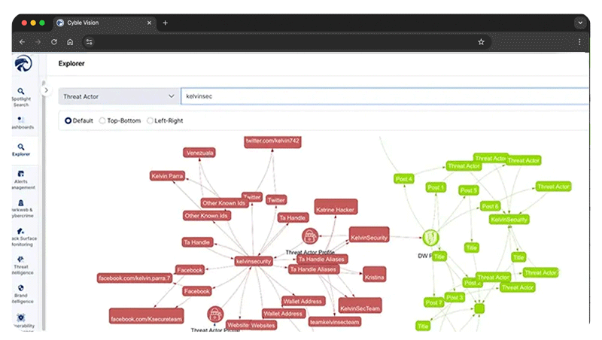Open the browser tab list chevron
The image size is (602, 340).
tap(579, 23)
